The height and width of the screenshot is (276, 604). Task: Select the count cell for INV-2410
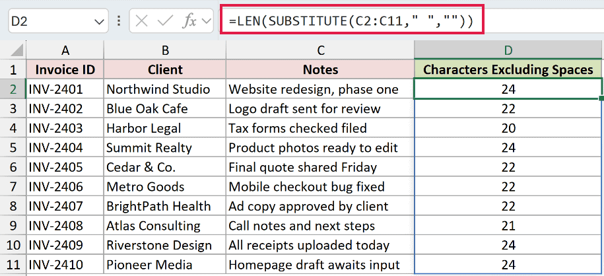click(508, 265)
